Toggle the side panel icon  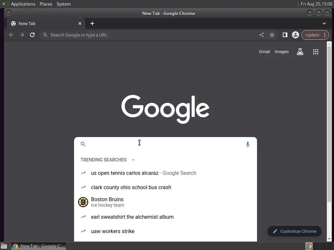coord(285,35)
